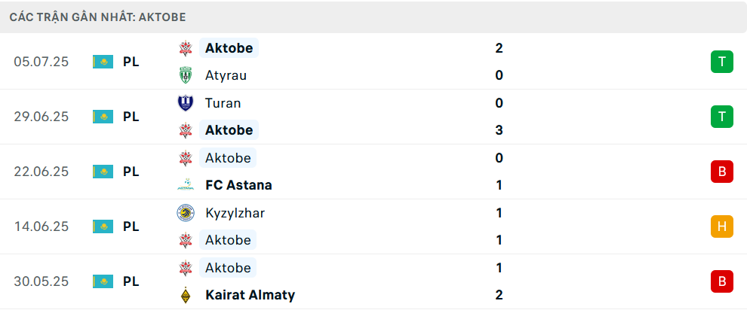Screen dimensions: 747x310
Task: Open the Kairat Almaty team link
Action: [x=250, y=295]
